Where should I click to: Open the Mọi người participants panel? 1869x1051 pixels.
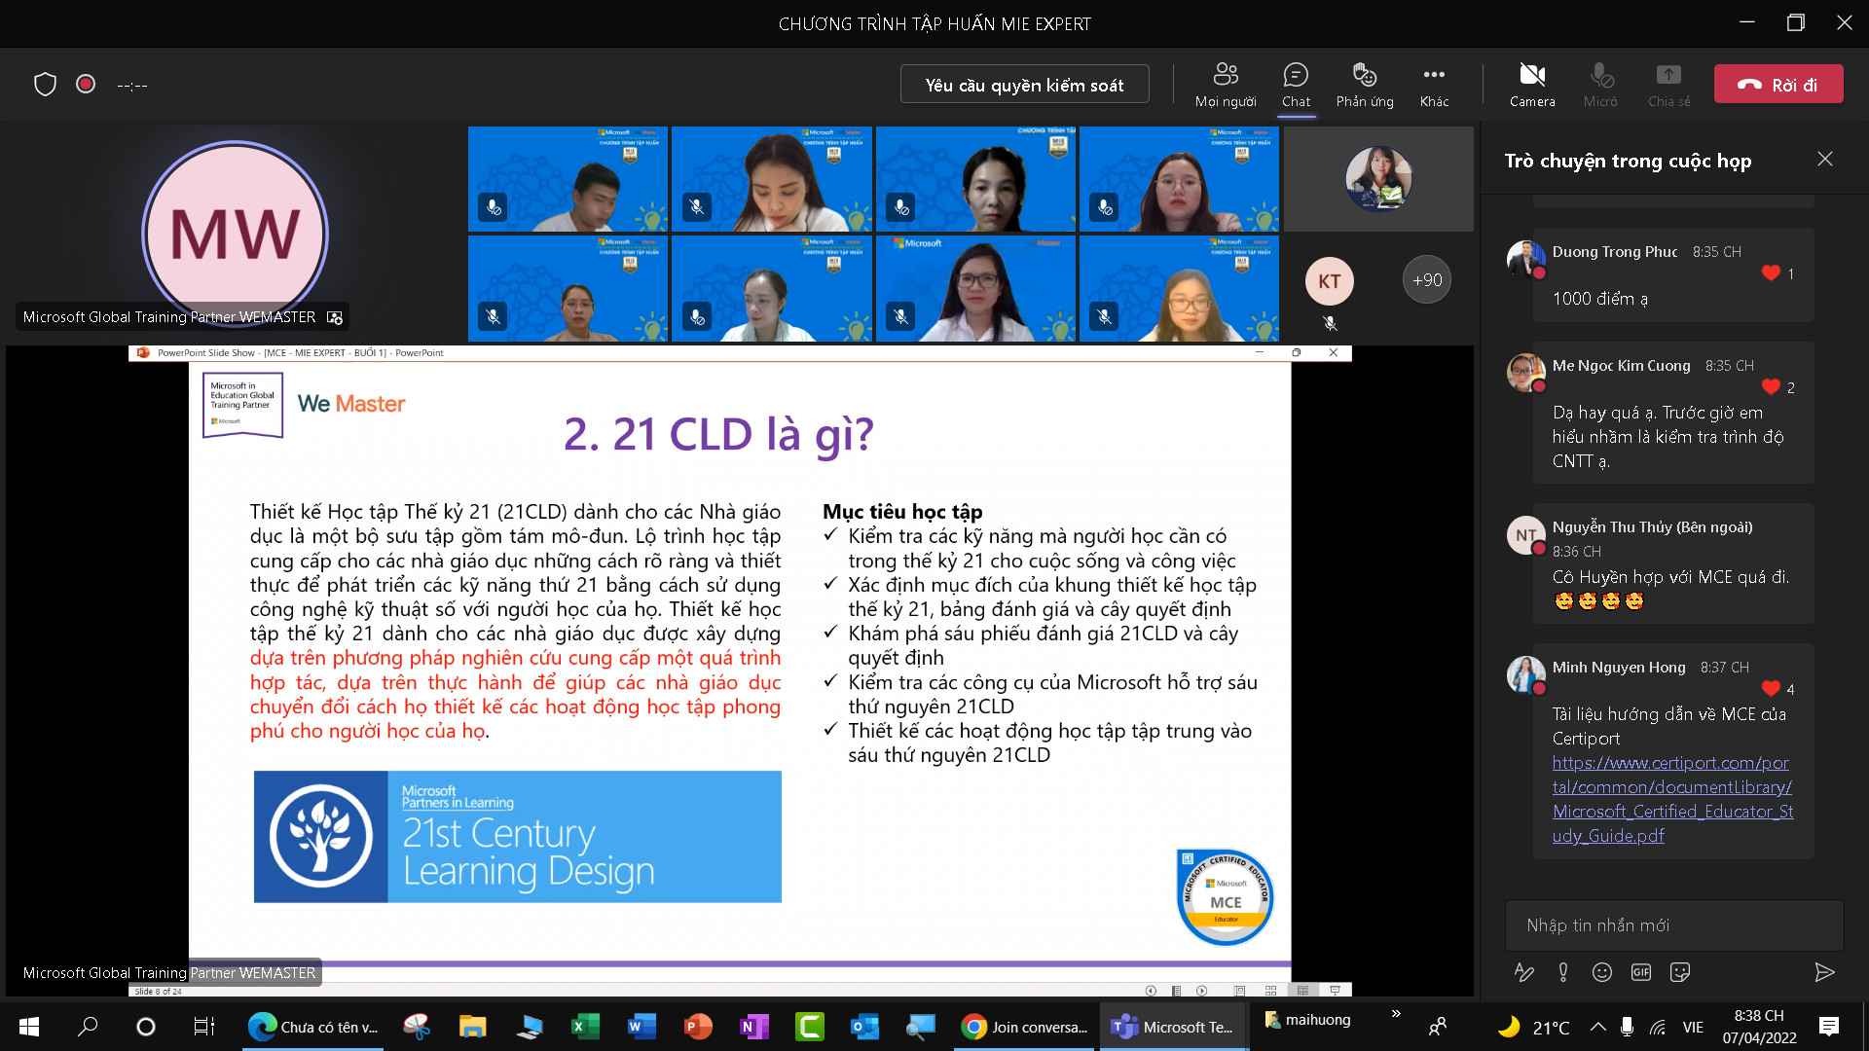(x=1225, y=85)
